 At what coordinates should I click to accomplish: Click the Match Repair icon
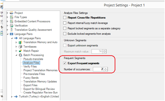pyautogui.click(x=20, y=51)
